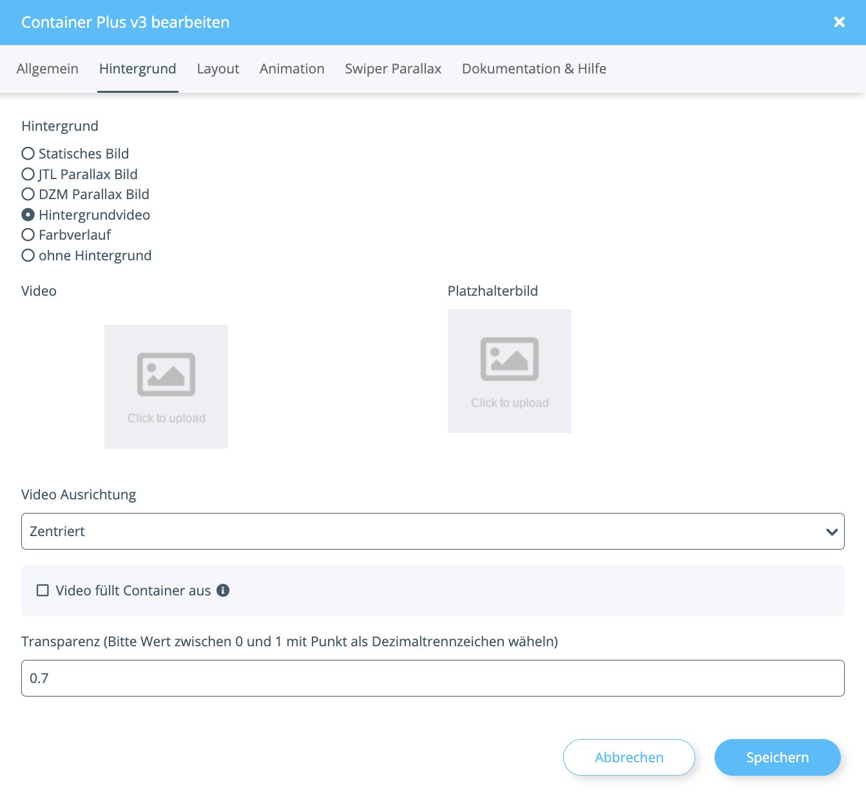The height and width of the screenshot is (799, 866).
Task: Select ohne Hintergrund option
Action: (28, 255)
